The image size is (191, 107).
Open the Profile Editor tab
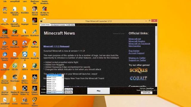click(70, 25)
